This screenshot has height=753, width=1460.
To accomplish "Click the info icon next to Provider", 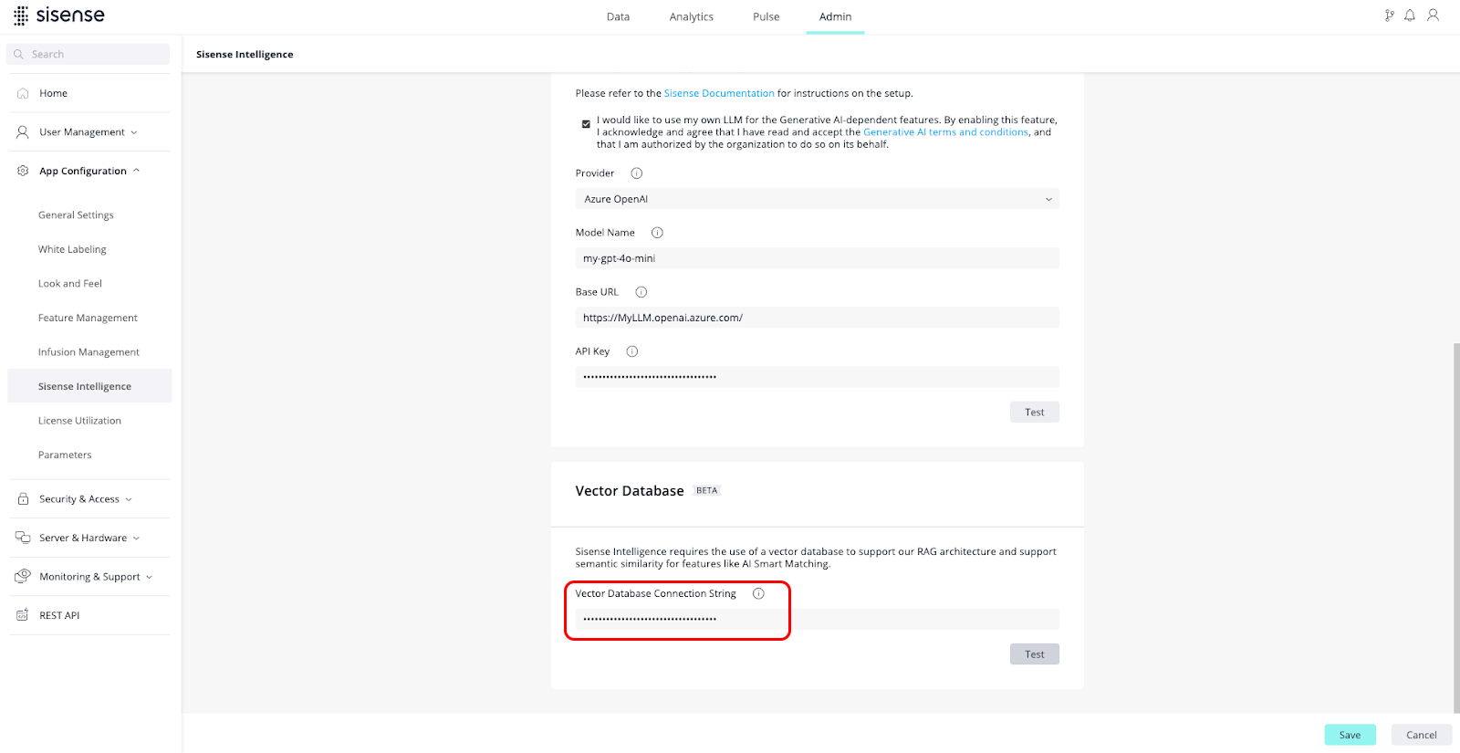I will (637, 173).
